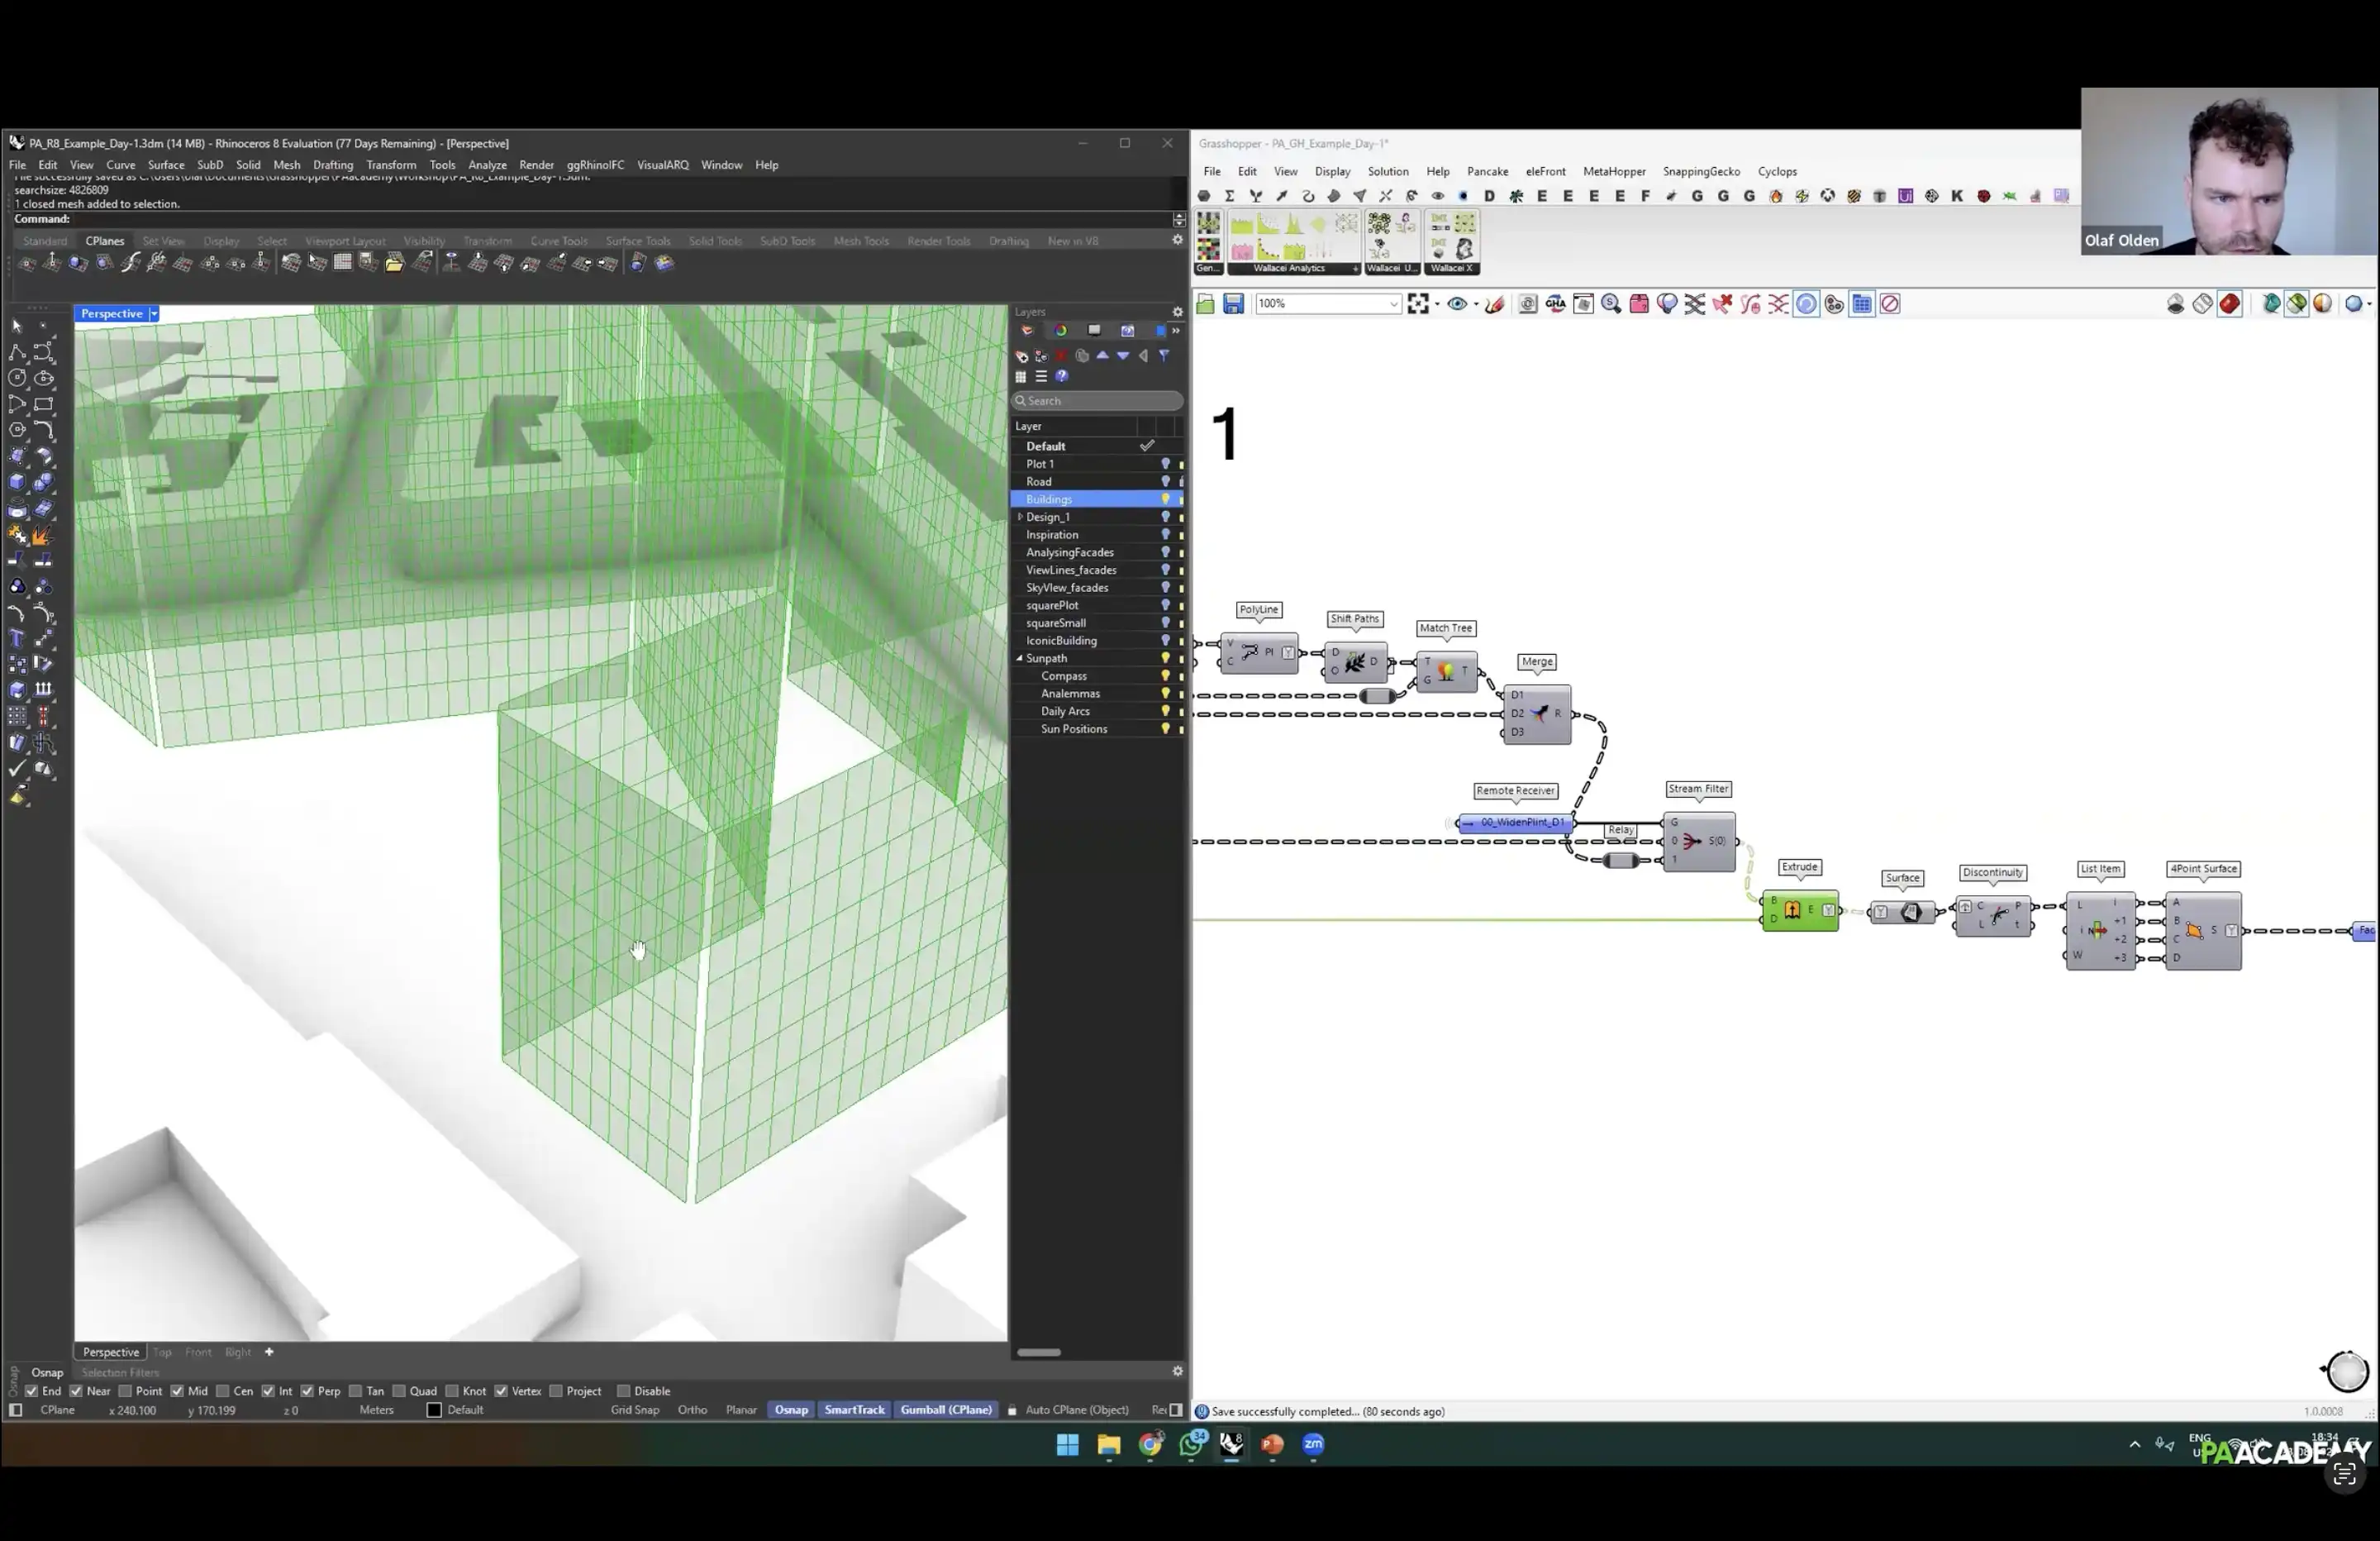Expand the Design_1 layer tree
Screen dimensions: 2380x1541
click(x=1020, y=518)
